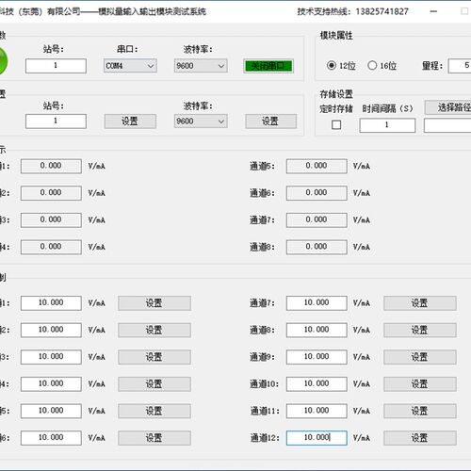471x471 pixels.
Task: Click channel 1 output field showing 10.000
Action: (x=51, y=303)
